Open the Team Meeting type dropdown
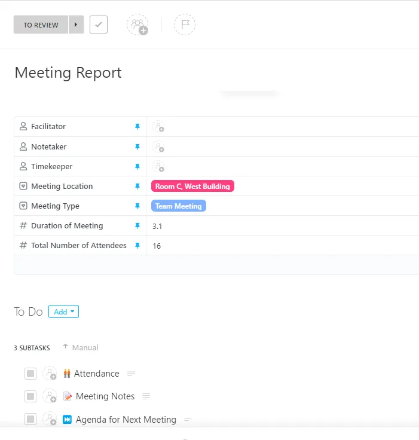Image resolution: width=419 pixels, height=440 pixels. click(179, 206)
